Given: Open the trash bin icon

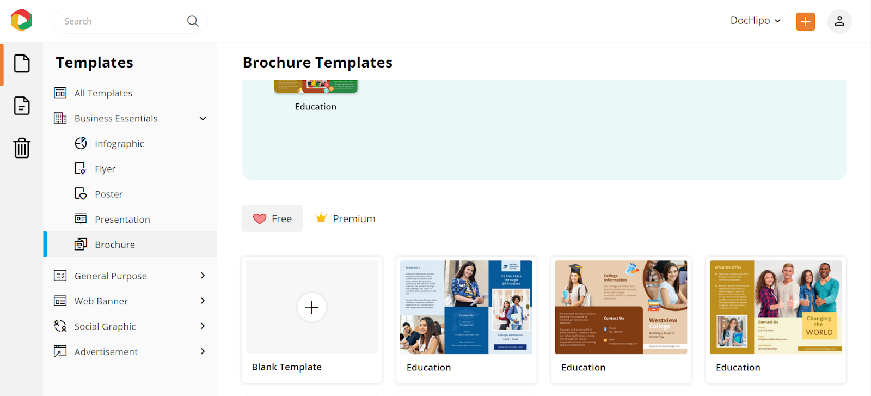Looking at the screenshot, I should (22, 148).
